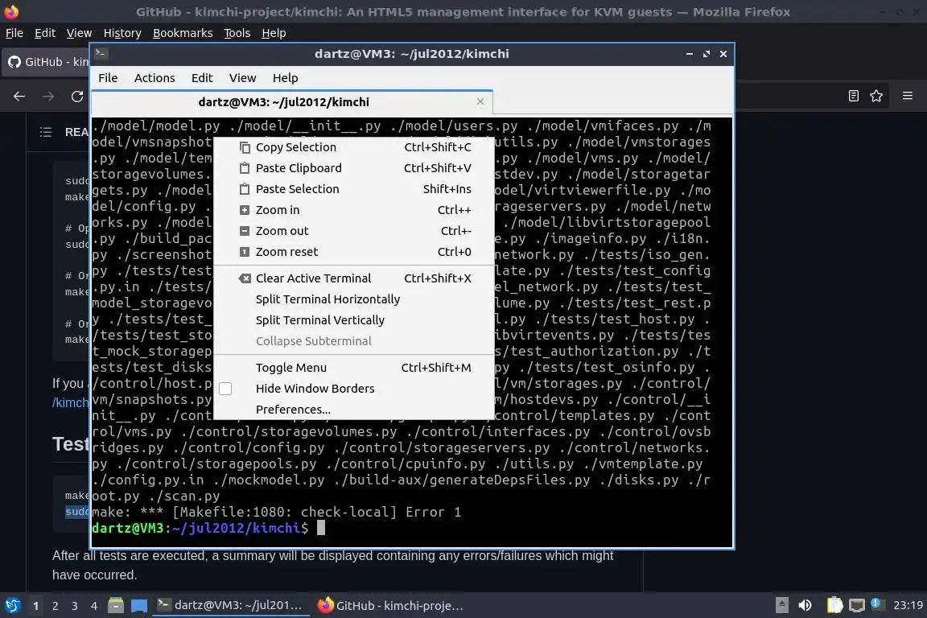
Task: Select Copy Selection menu entry
Action: 353,147
